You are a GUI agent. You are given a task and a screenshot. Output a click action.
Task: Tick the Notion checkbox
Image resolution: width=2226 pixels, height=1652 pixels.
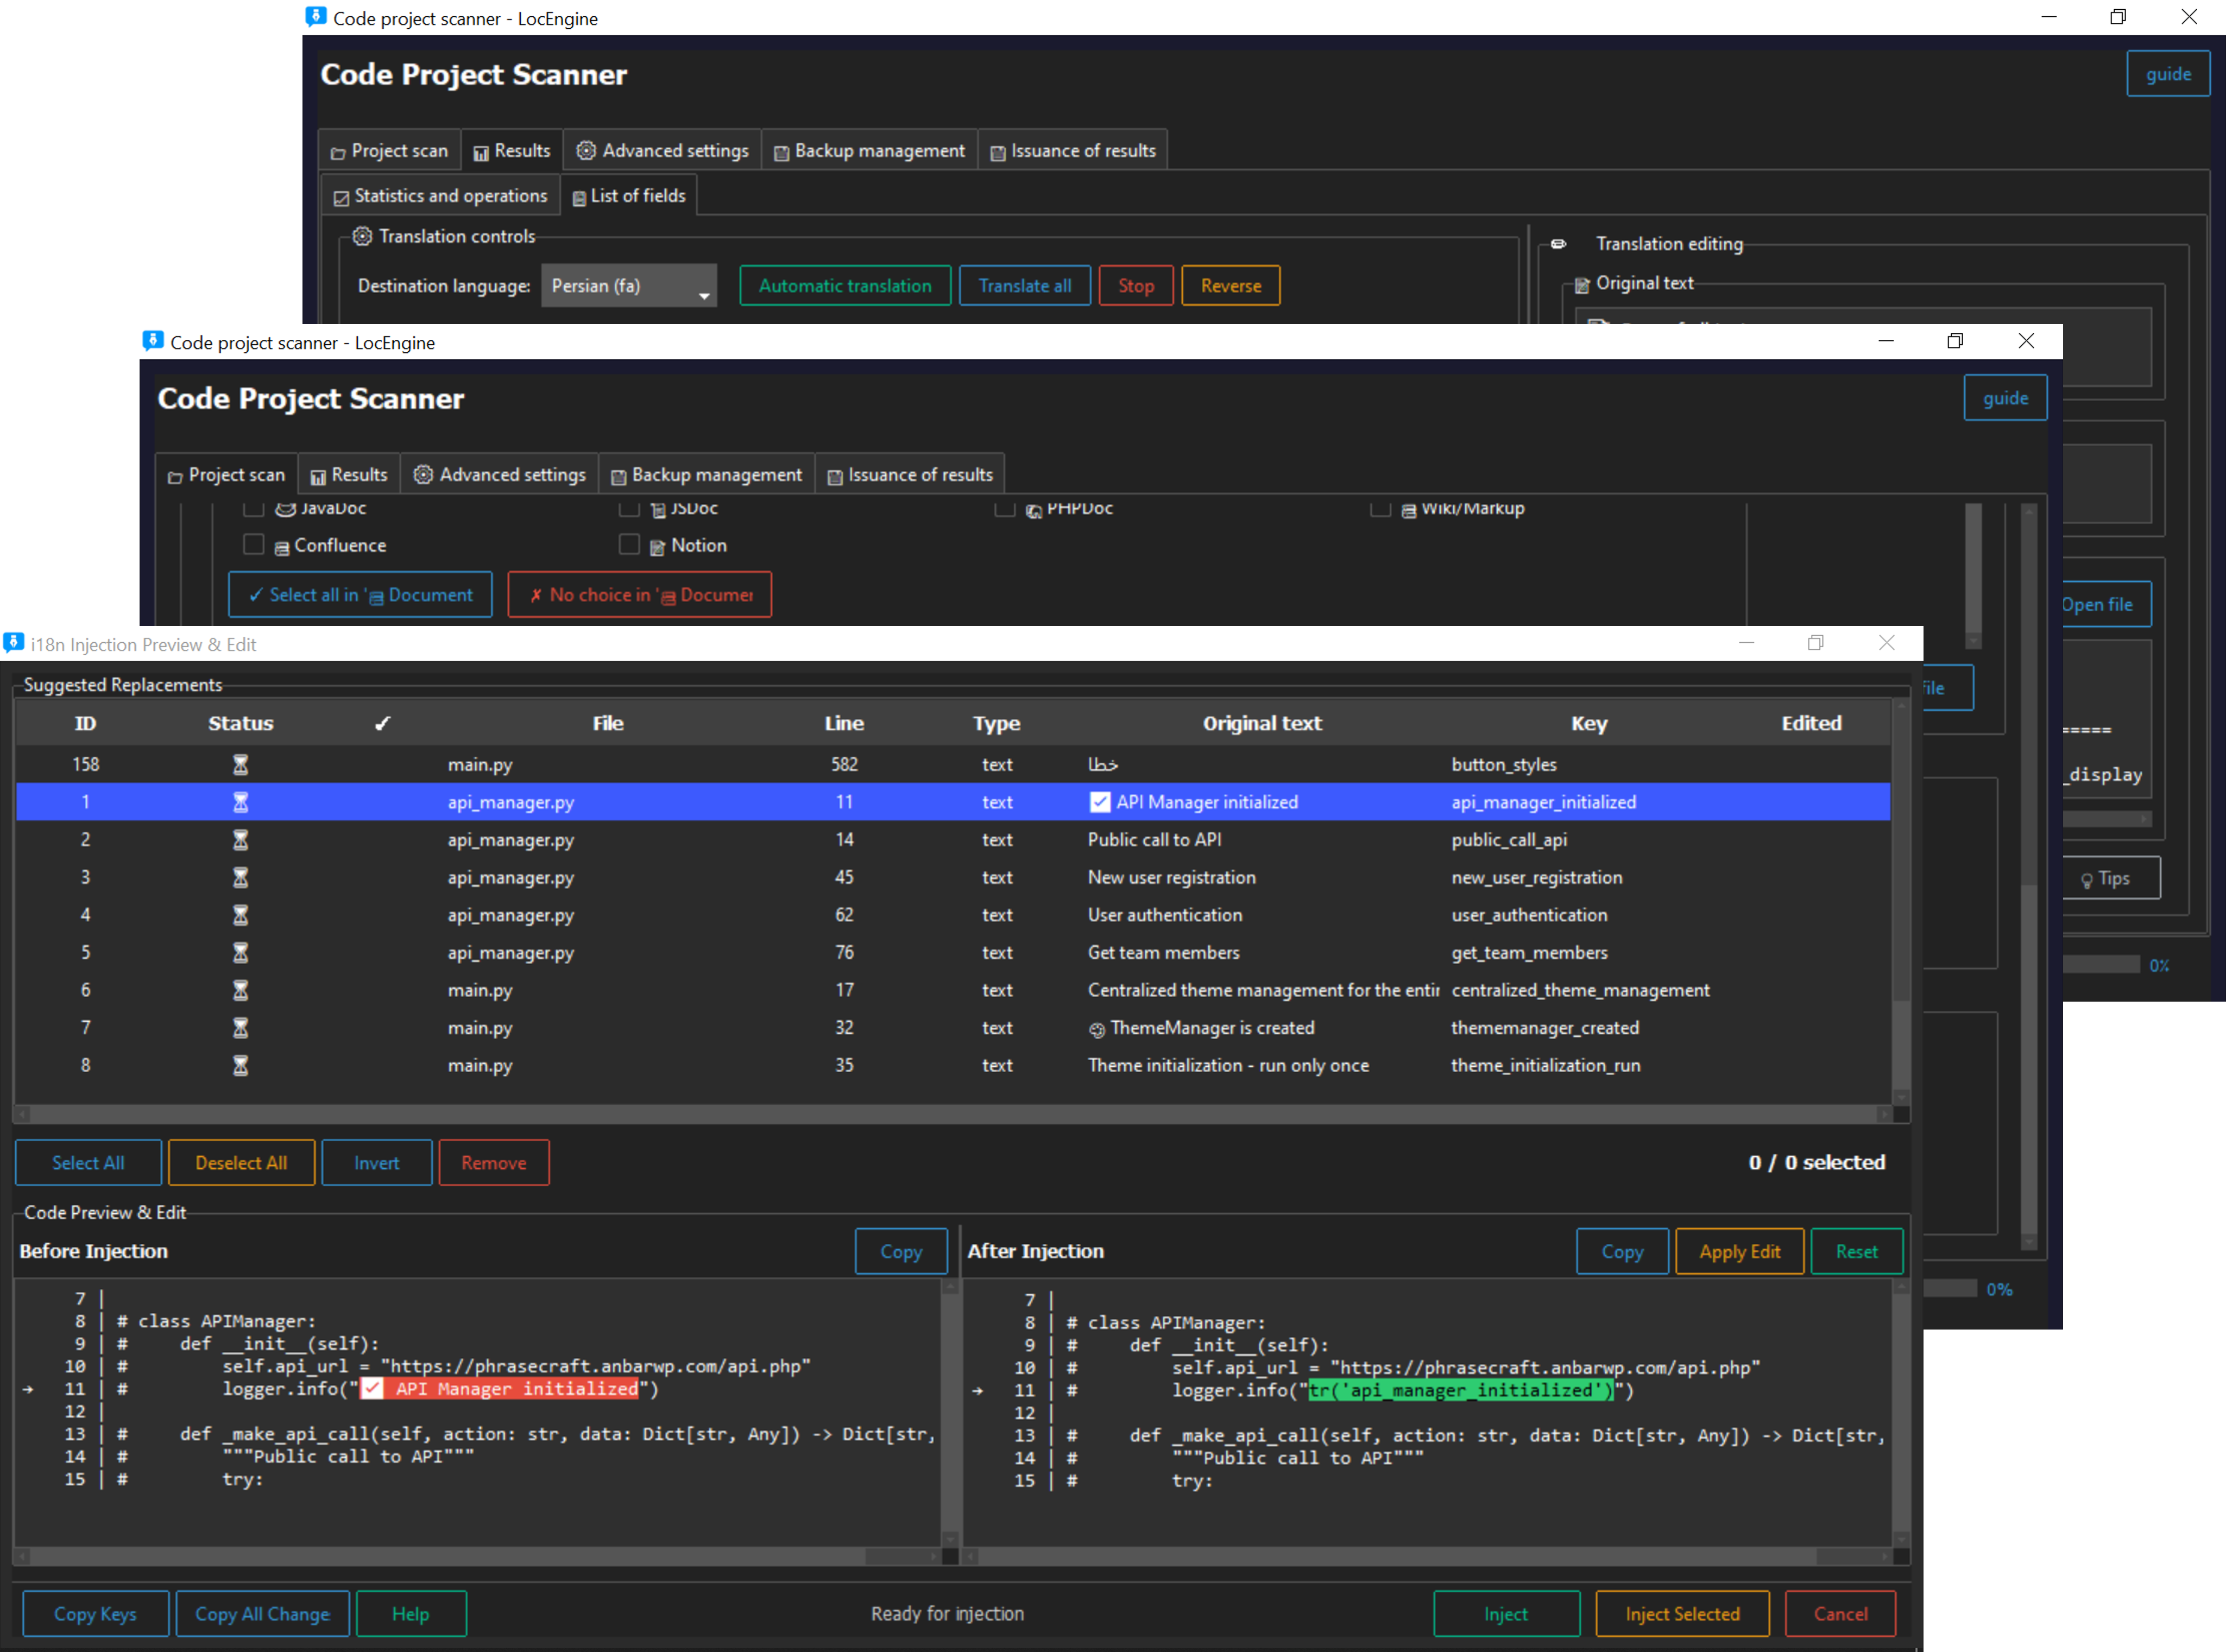[x=629, y=544]
